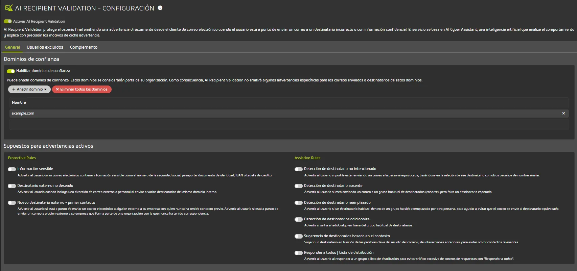Enable Sugerencia de destinatarios basada en contexto
The height and width of the screenshot is (271, 577).
coord(298,236)
